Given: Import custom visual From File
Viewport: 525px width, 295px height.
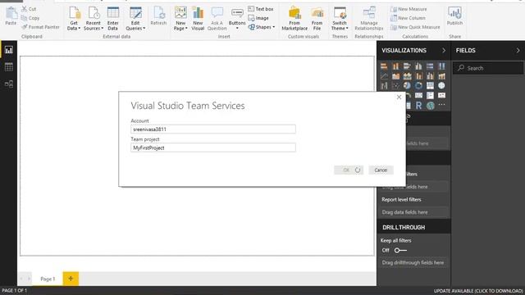Looking at the screenshot, I should pyautogui.click(x=317, y=19).
